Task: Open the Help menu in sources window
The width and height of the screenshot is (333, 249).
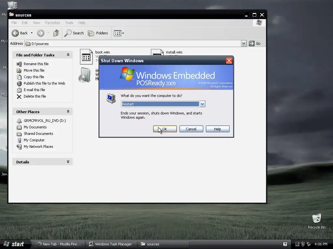Action: 82,23
